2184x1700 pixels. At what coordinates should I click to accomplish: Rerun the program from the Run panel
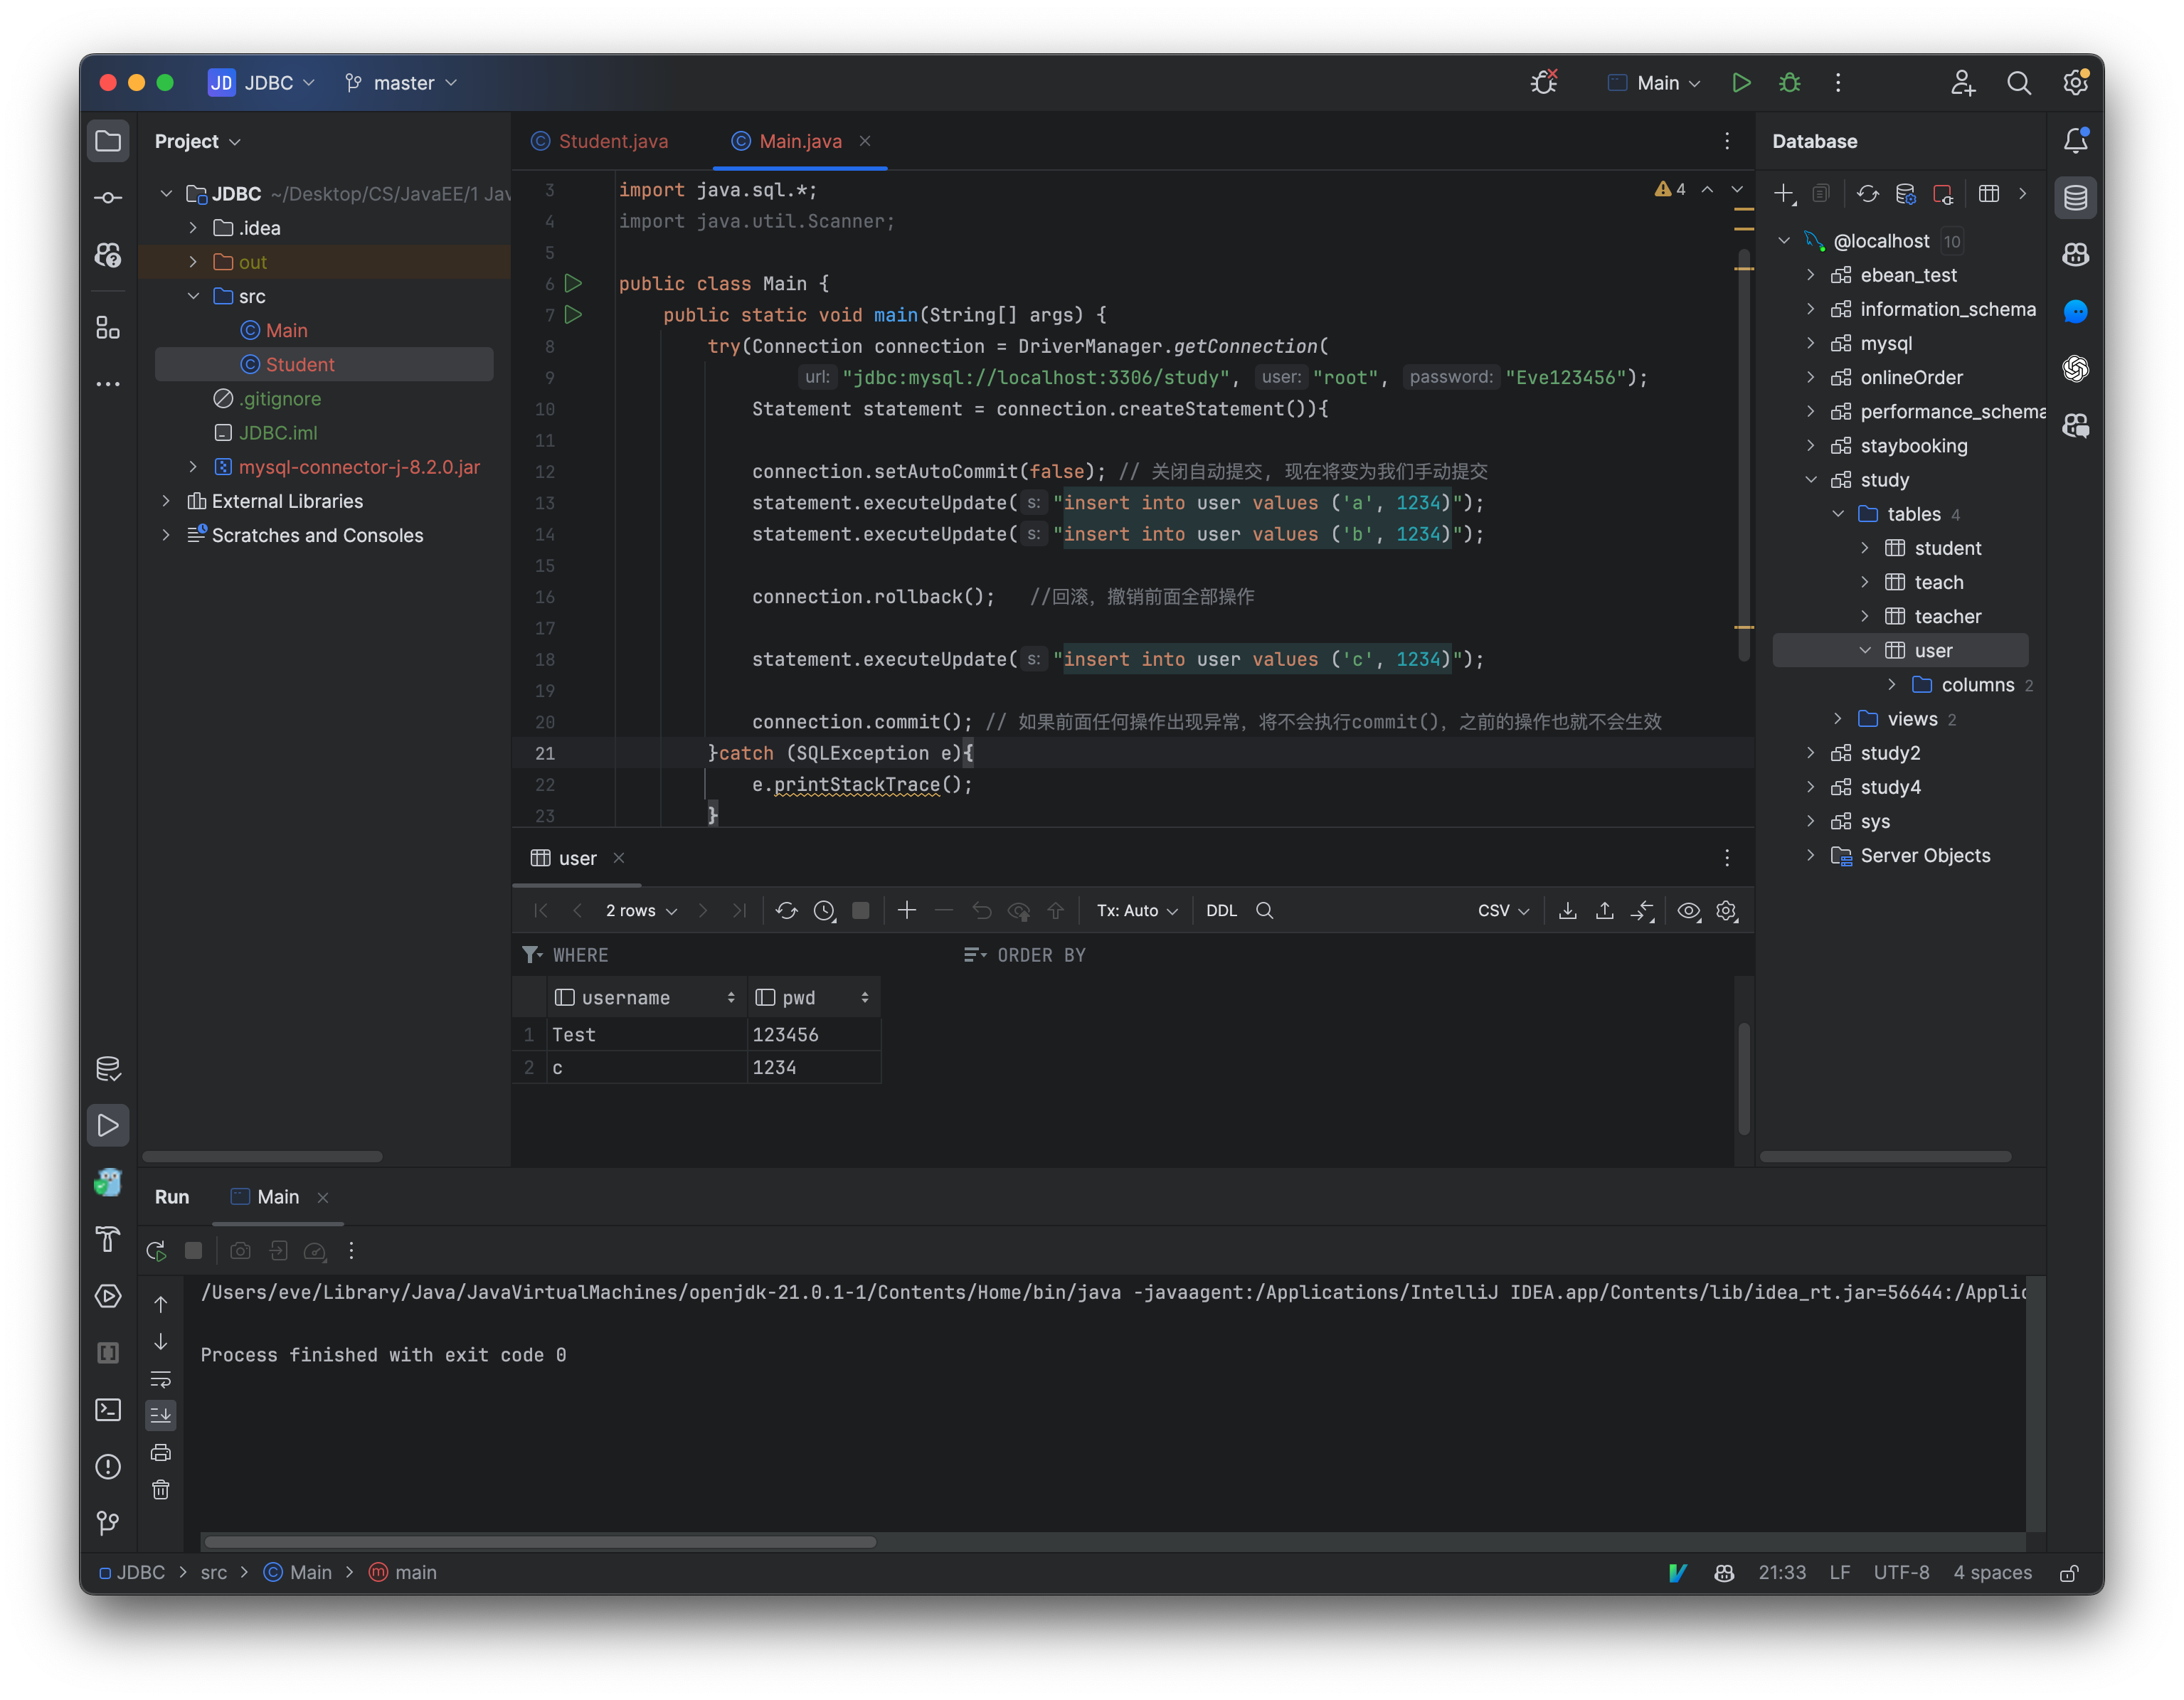[156, 1251]
